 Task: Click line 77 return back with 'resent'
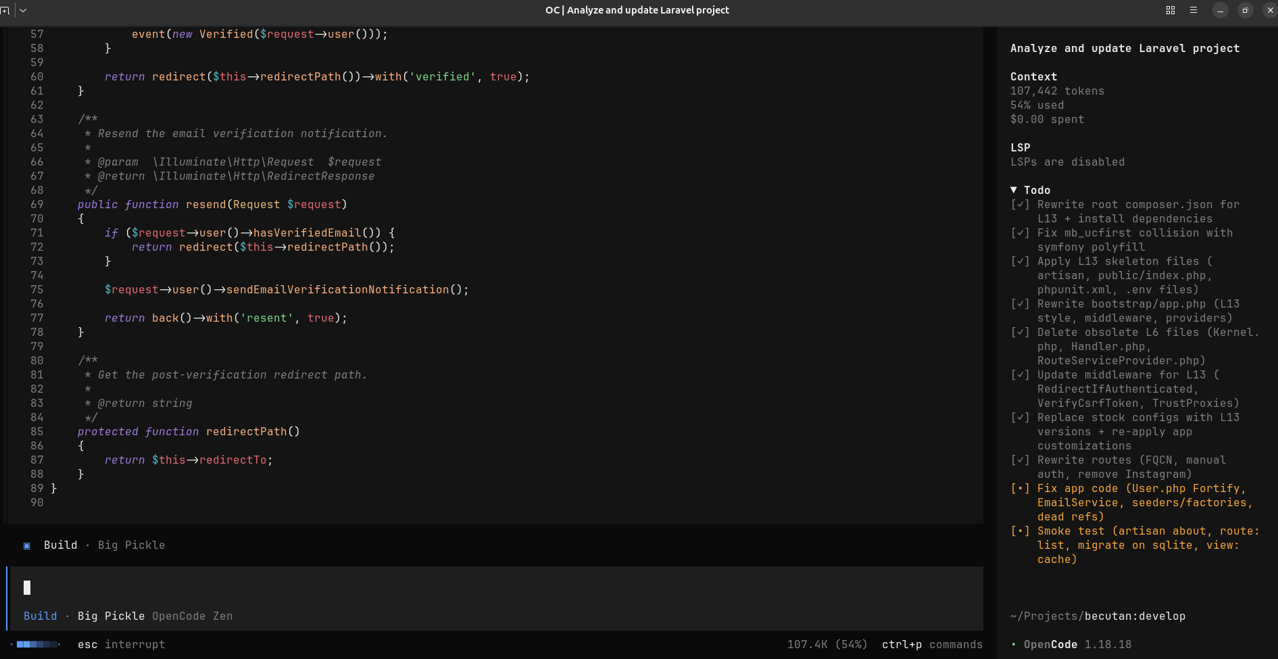[226, 318]
